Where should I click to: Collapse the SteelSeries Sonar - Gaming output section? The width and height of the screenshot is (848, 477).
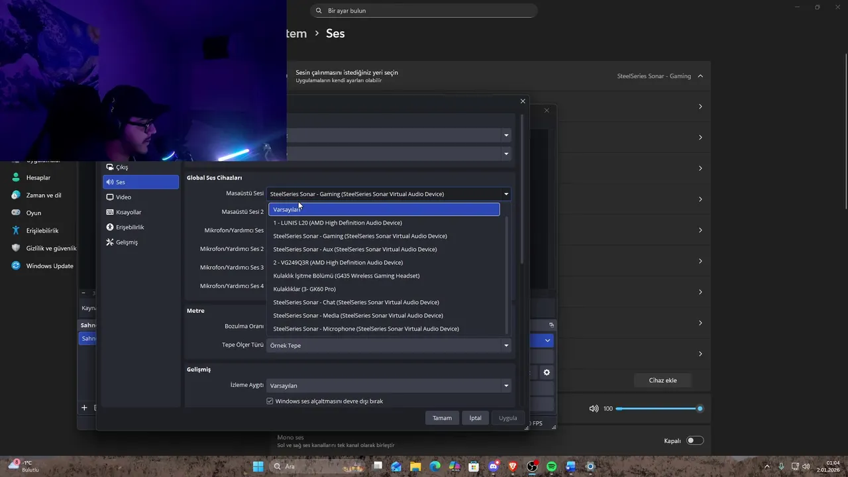pos(700,76)
